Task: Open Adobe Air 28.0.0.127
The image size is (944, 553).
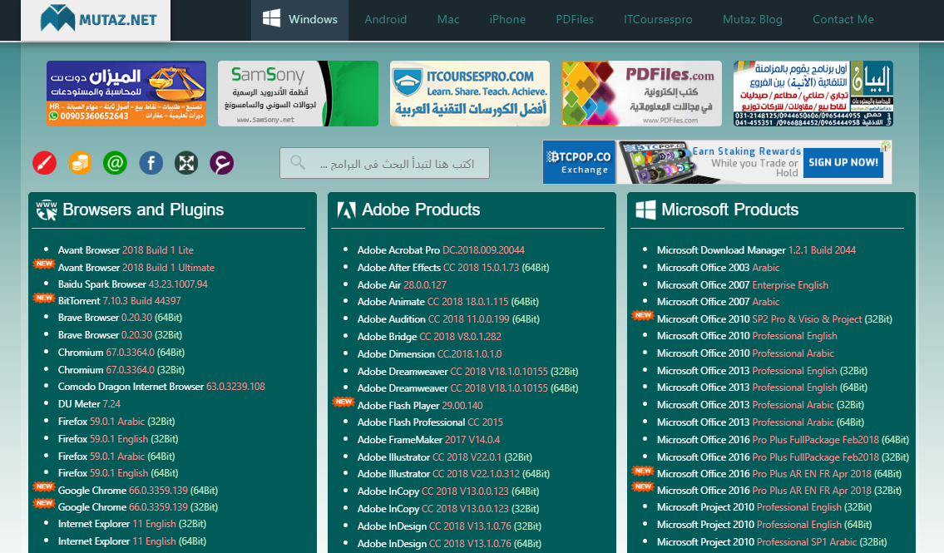Action: click(402, 284)
